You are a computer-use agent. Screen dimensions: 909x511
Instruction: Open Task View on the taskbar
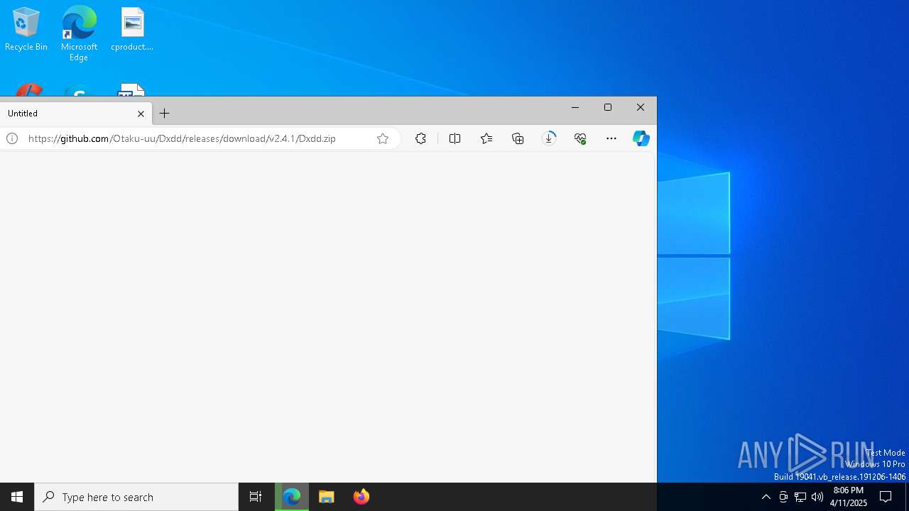click(256, 497)
